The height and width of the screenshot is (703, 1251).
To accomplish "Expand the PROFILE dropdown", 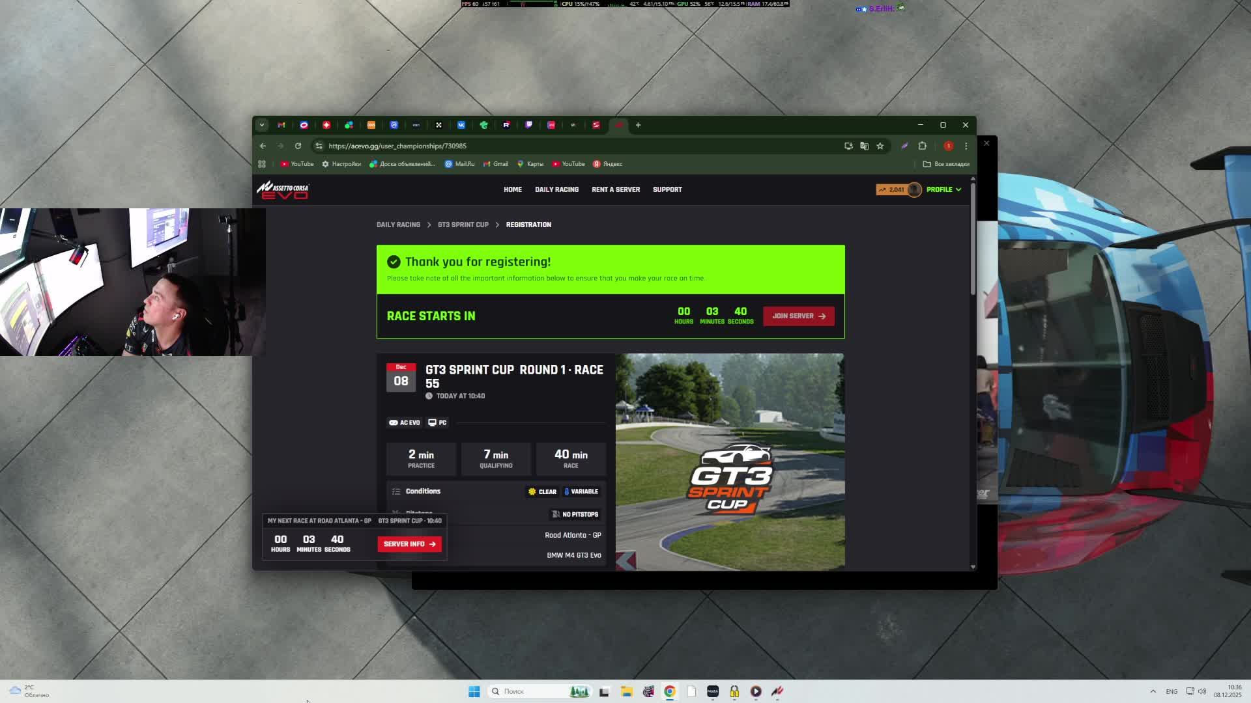I will (x=943, y=189).
